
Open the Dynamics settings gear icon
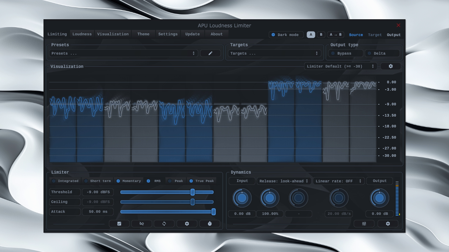[388, 223]
